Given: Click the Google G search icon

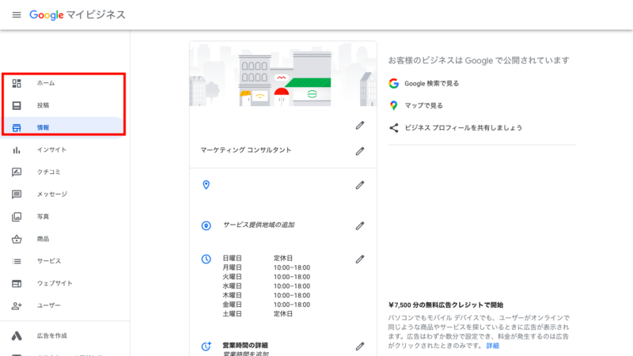Looking at the screenshot, I should pos(393,84).
